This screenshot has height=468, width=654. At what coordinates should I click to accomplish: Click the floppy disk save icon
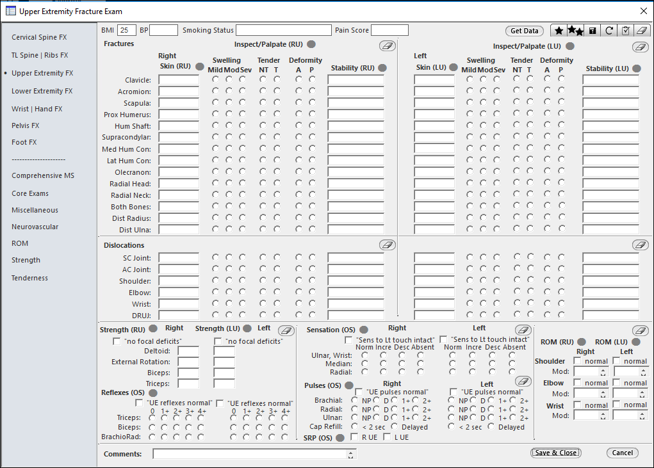tap(593, 31)
